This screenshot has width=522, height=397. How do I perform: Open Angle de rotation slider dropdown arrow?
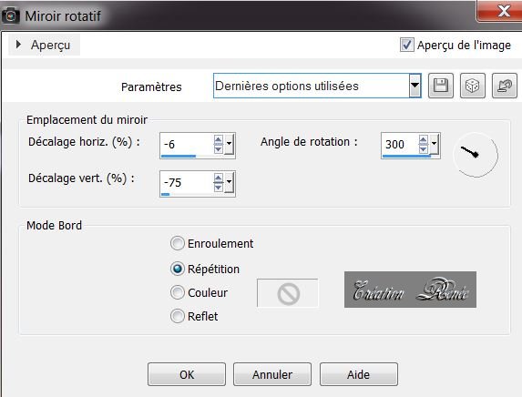coord(435,144)
